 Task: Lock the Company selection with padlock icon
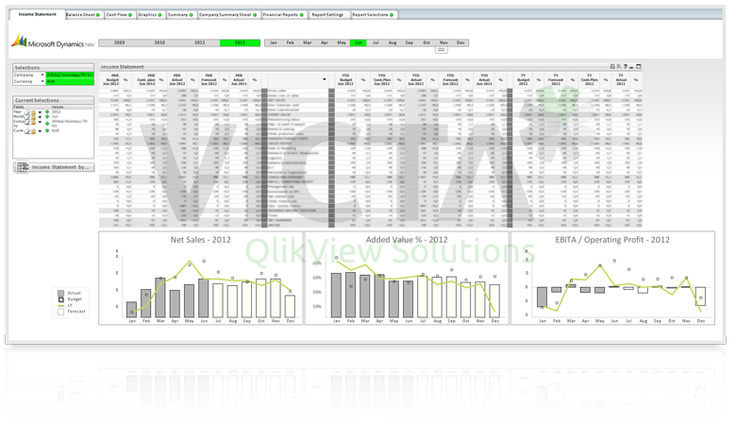tap(33, 122)
